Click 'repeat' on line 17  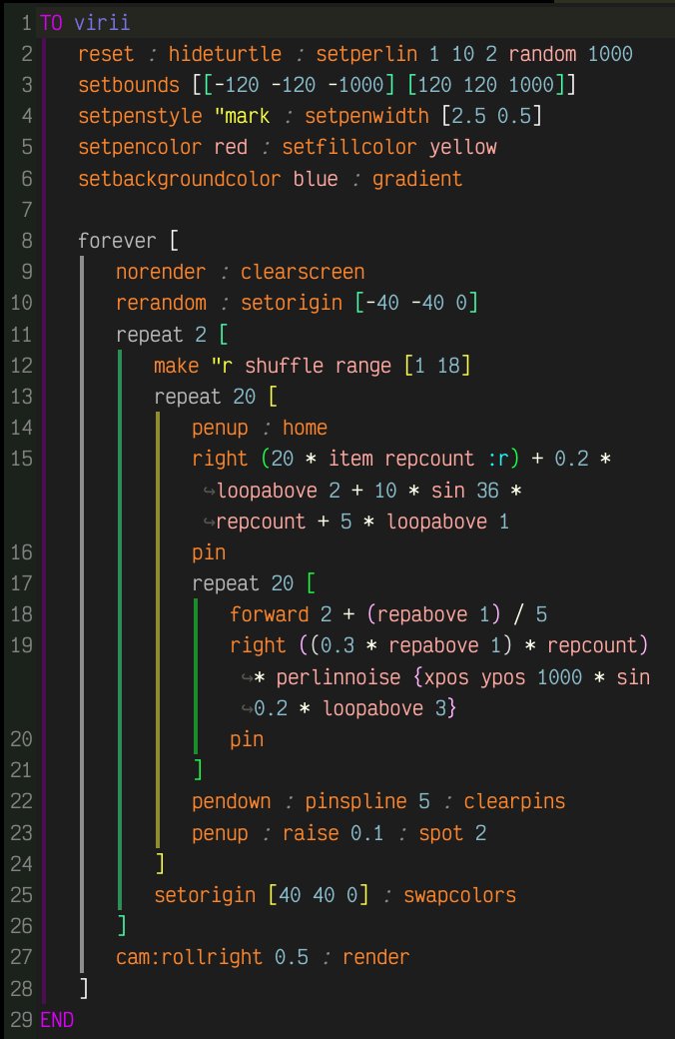point(226,583)
